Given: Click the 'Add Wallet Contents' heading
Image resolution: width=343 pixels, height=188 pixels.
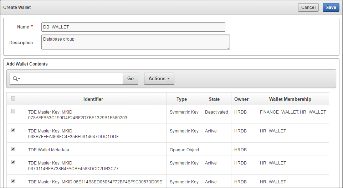Looking at the screenshot, I should pyautogui.click(x=27, y=64).
